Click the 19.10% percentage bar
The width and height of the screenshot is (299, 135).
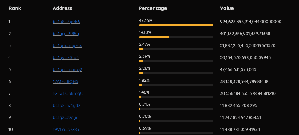click(176, 37)
